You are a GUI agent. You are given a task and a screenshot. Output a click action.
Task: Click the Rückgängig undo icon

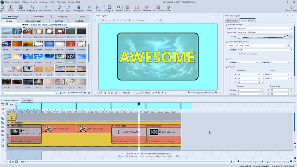(x=32, y=7)
